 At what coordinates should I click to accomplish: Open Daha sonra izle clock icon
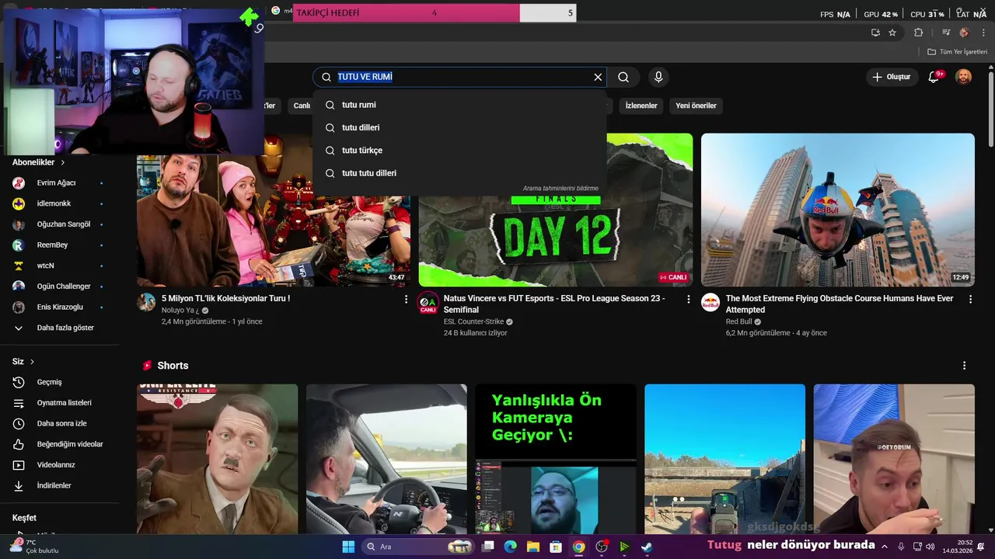tap(19, 424)
